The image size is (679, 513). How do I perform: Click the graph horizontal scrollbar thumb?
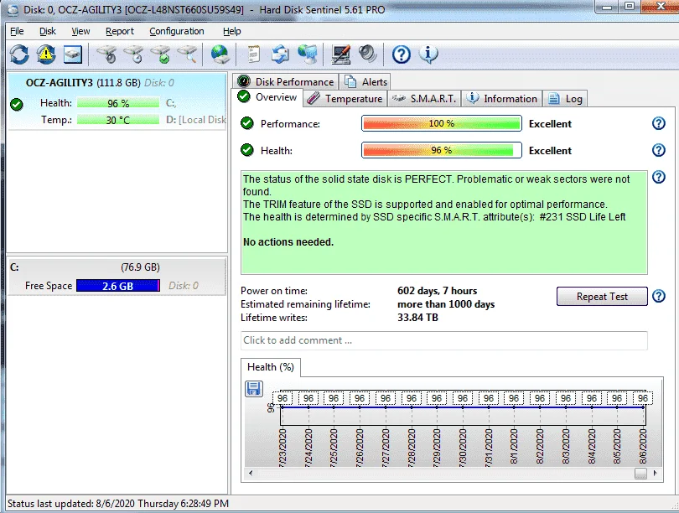pos(641,473)
